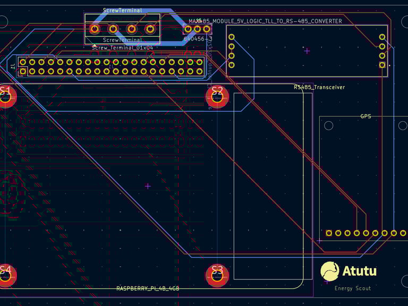
Task: Click the 'ScrewTerminal' text above the terminal block
Action: point(122,11)
